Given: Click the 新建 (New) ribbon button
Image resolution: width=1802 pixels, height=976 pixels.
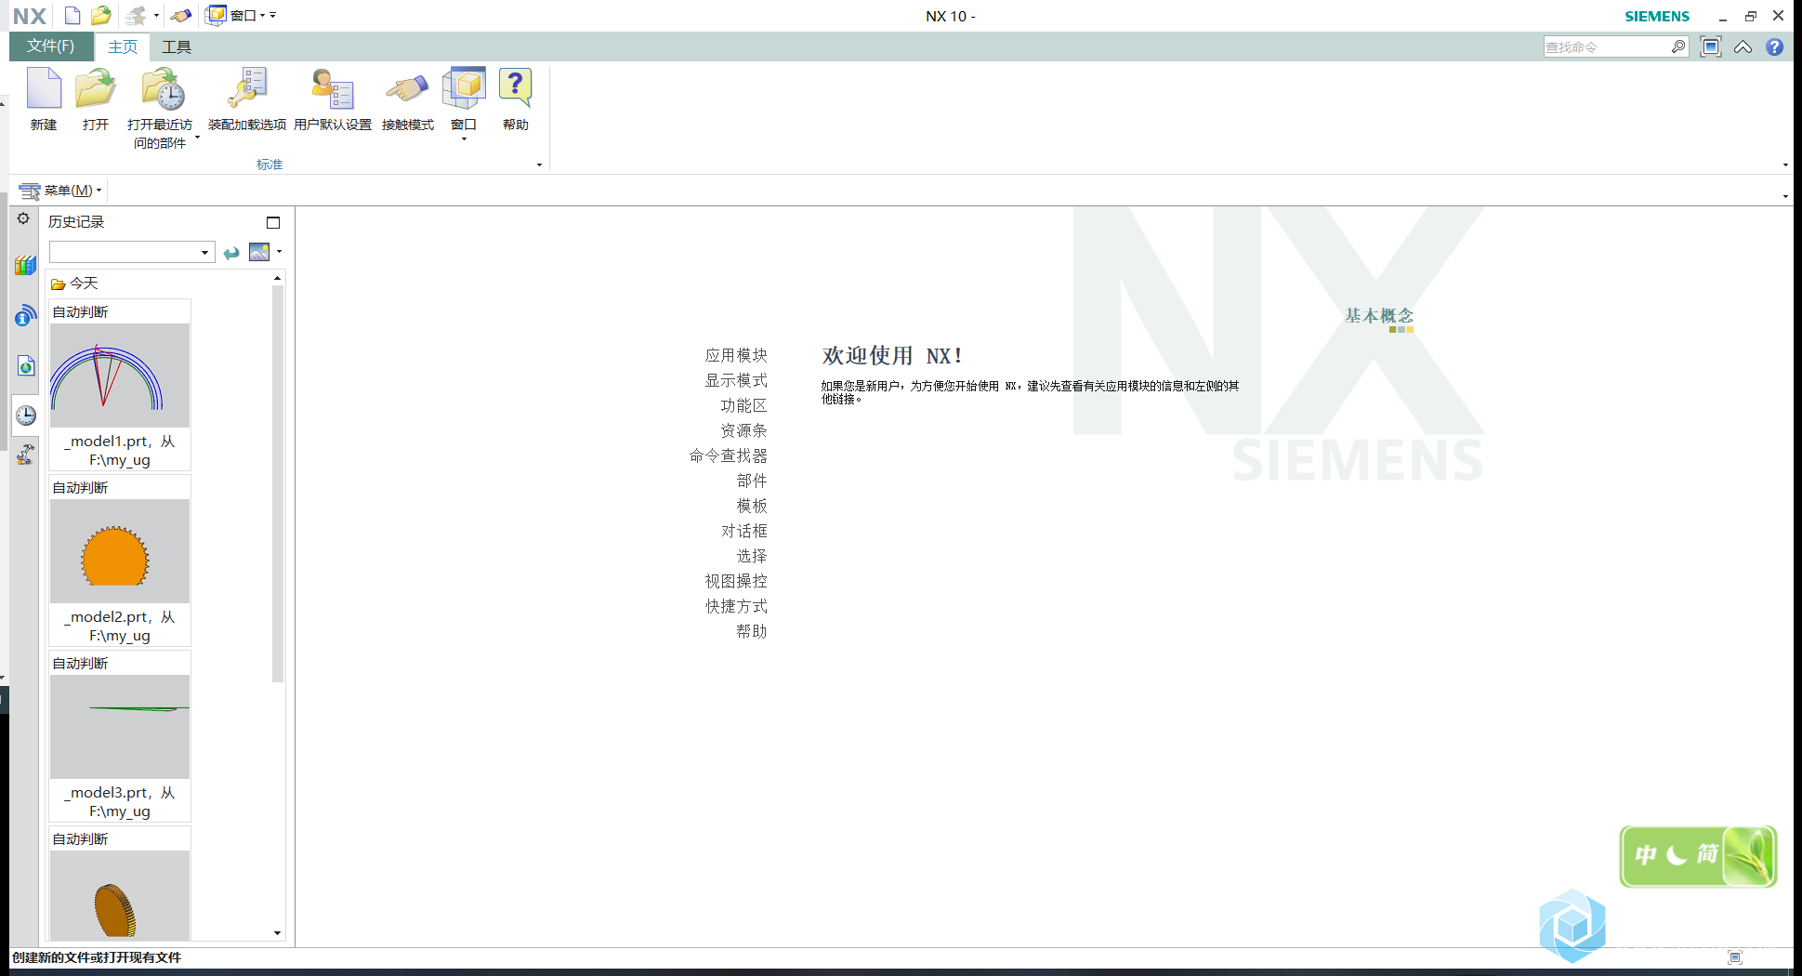Looking at the screenshot, I should (x=44, y=99).
